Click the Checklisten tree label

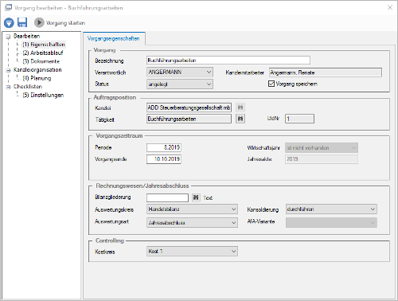28,87
